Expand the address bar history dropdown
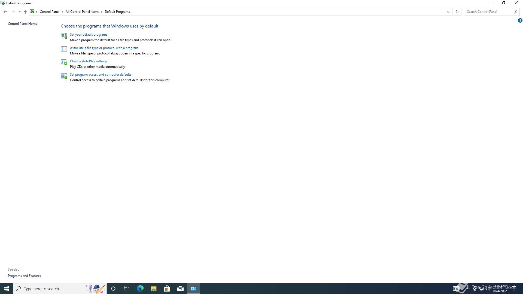This screenshot has height=294, width=523. pyautogui.click(x=448, y=12)
